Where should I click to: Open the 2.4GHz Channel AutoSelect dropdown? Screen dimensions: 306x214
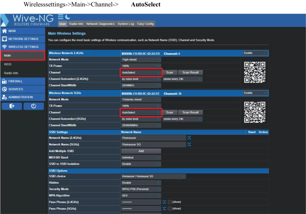pos(141,72)
